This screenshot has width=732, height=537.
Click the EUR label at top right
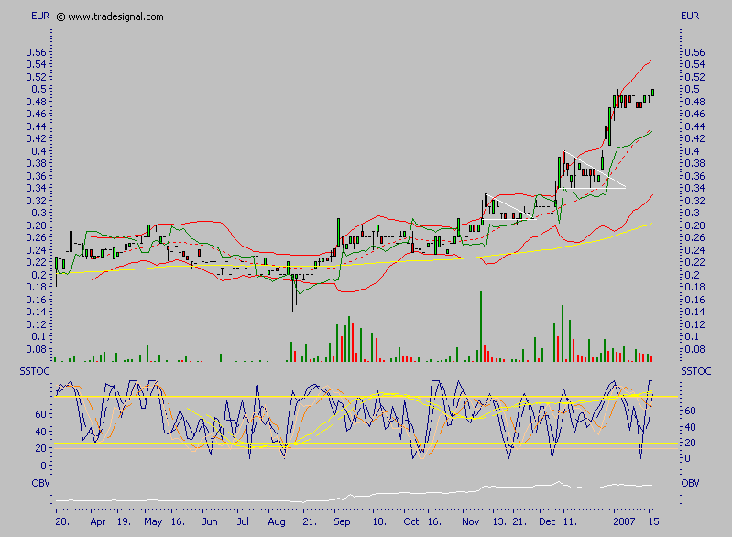point(691,16)
